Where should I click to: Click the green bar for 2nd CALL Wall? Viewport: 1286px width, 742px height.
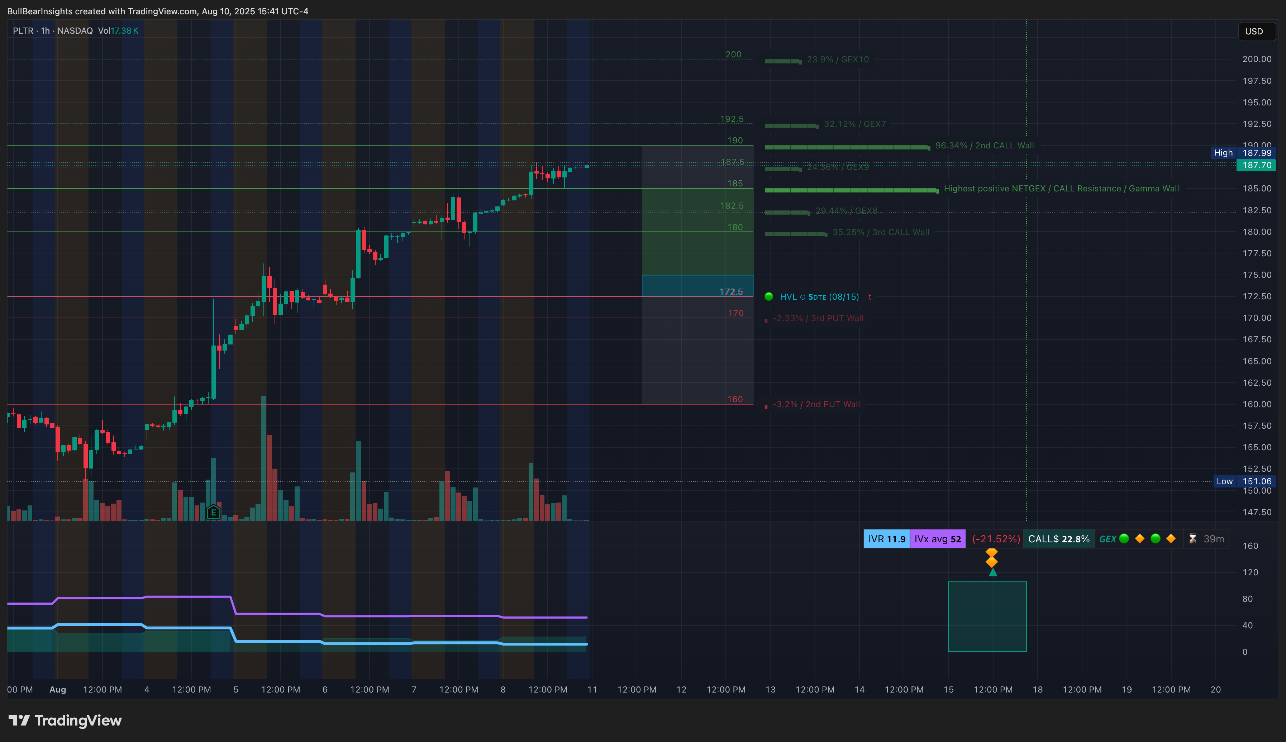tap(847, 147)
